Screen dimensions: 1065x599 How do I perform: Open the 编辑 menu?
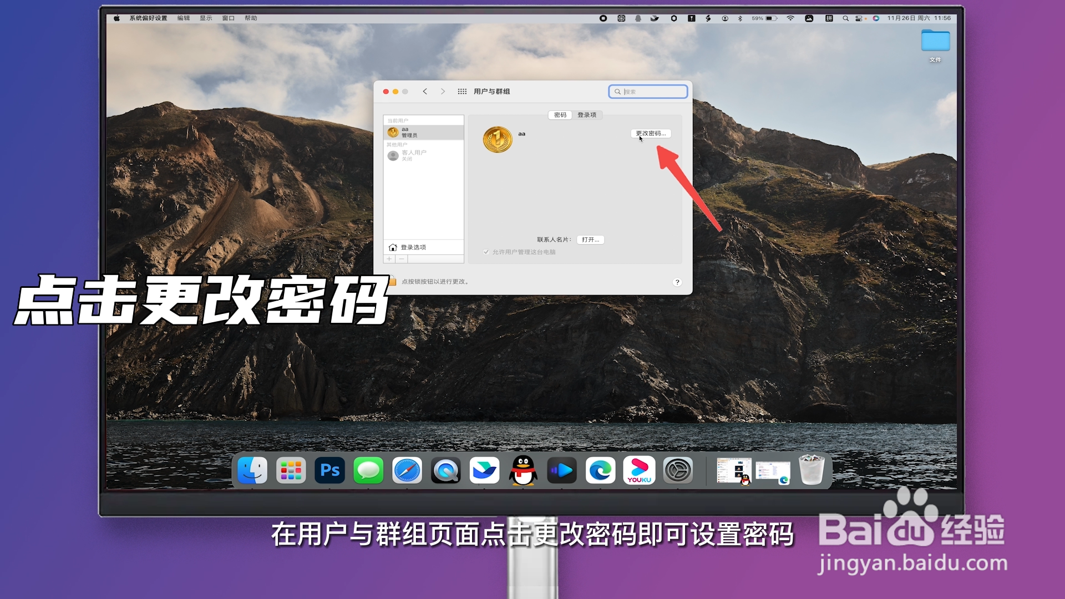pos(184,18)
